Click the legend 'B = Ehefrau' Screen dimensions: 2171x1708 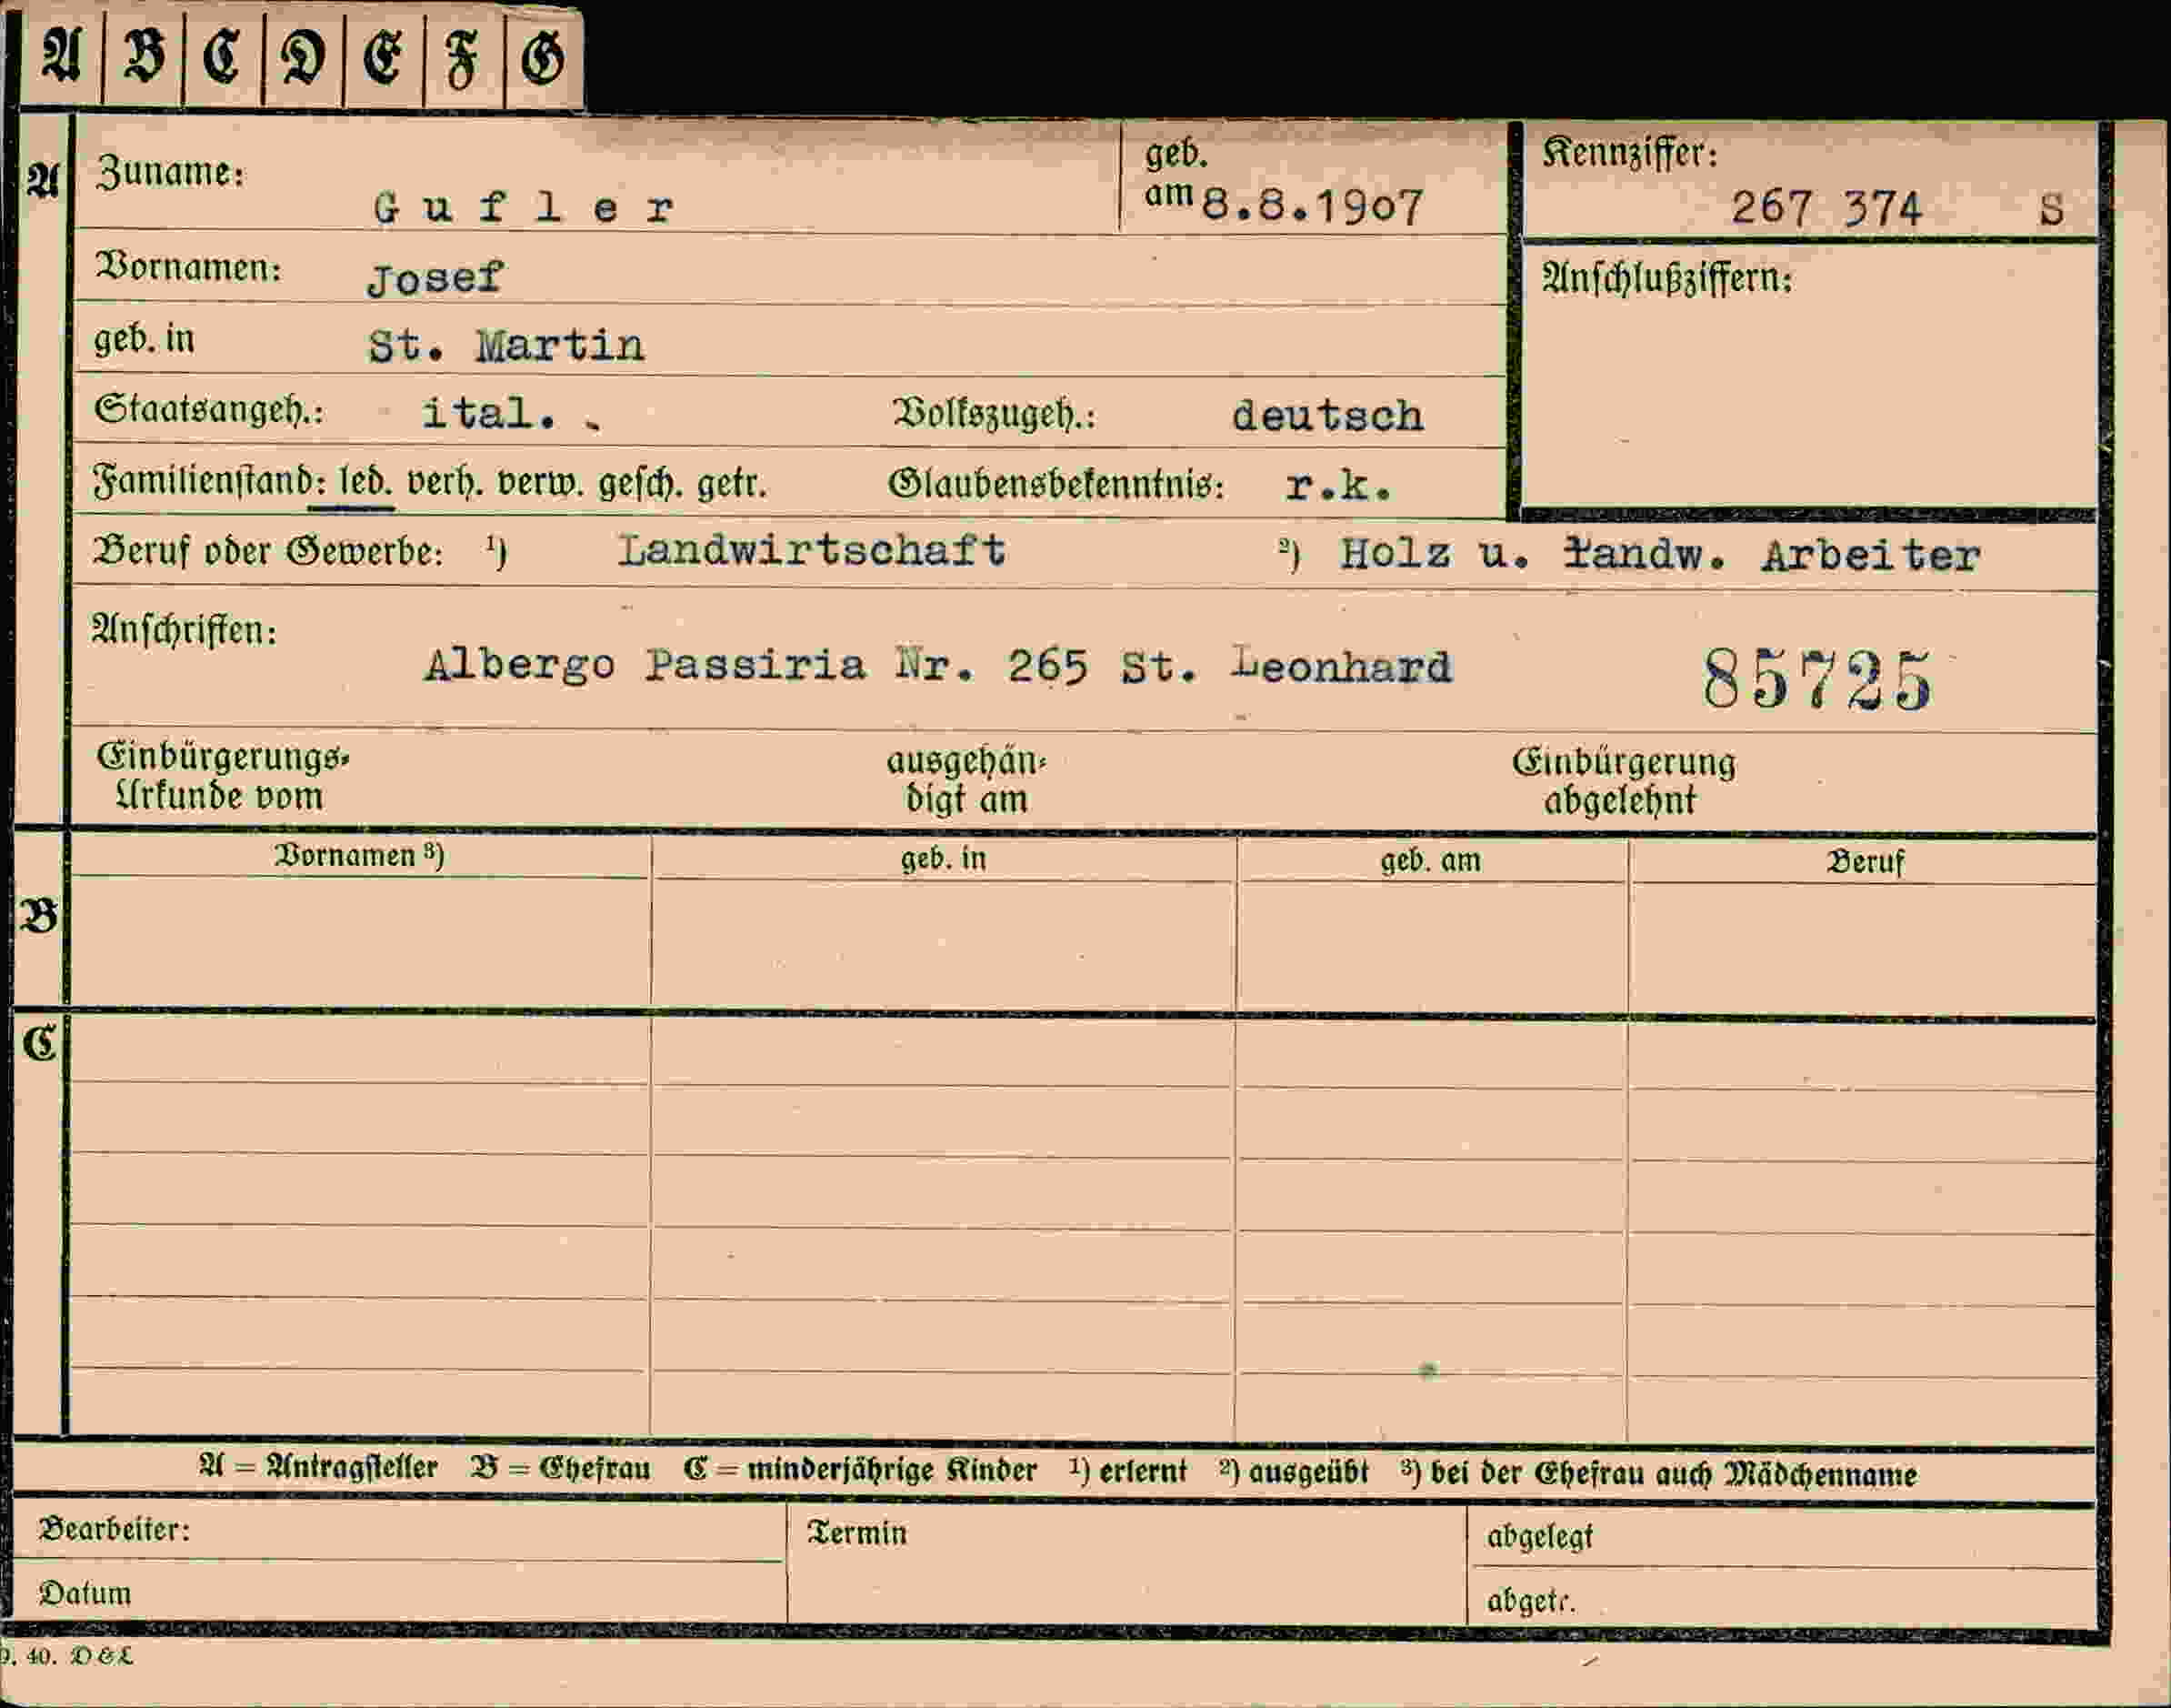pos(560,1469)
